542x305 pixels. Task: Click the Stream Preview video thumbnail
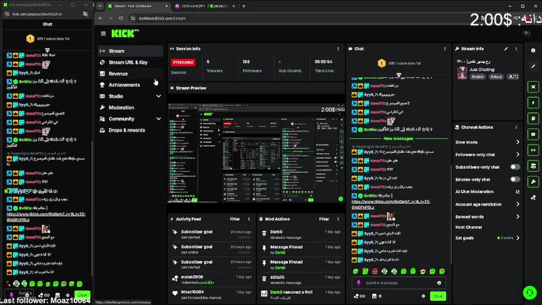(x=256, y=152)
